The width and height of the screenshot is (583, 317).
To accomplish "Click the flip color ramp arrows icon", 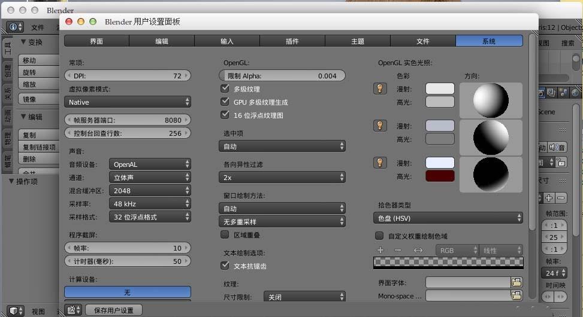I will point(418,250).
